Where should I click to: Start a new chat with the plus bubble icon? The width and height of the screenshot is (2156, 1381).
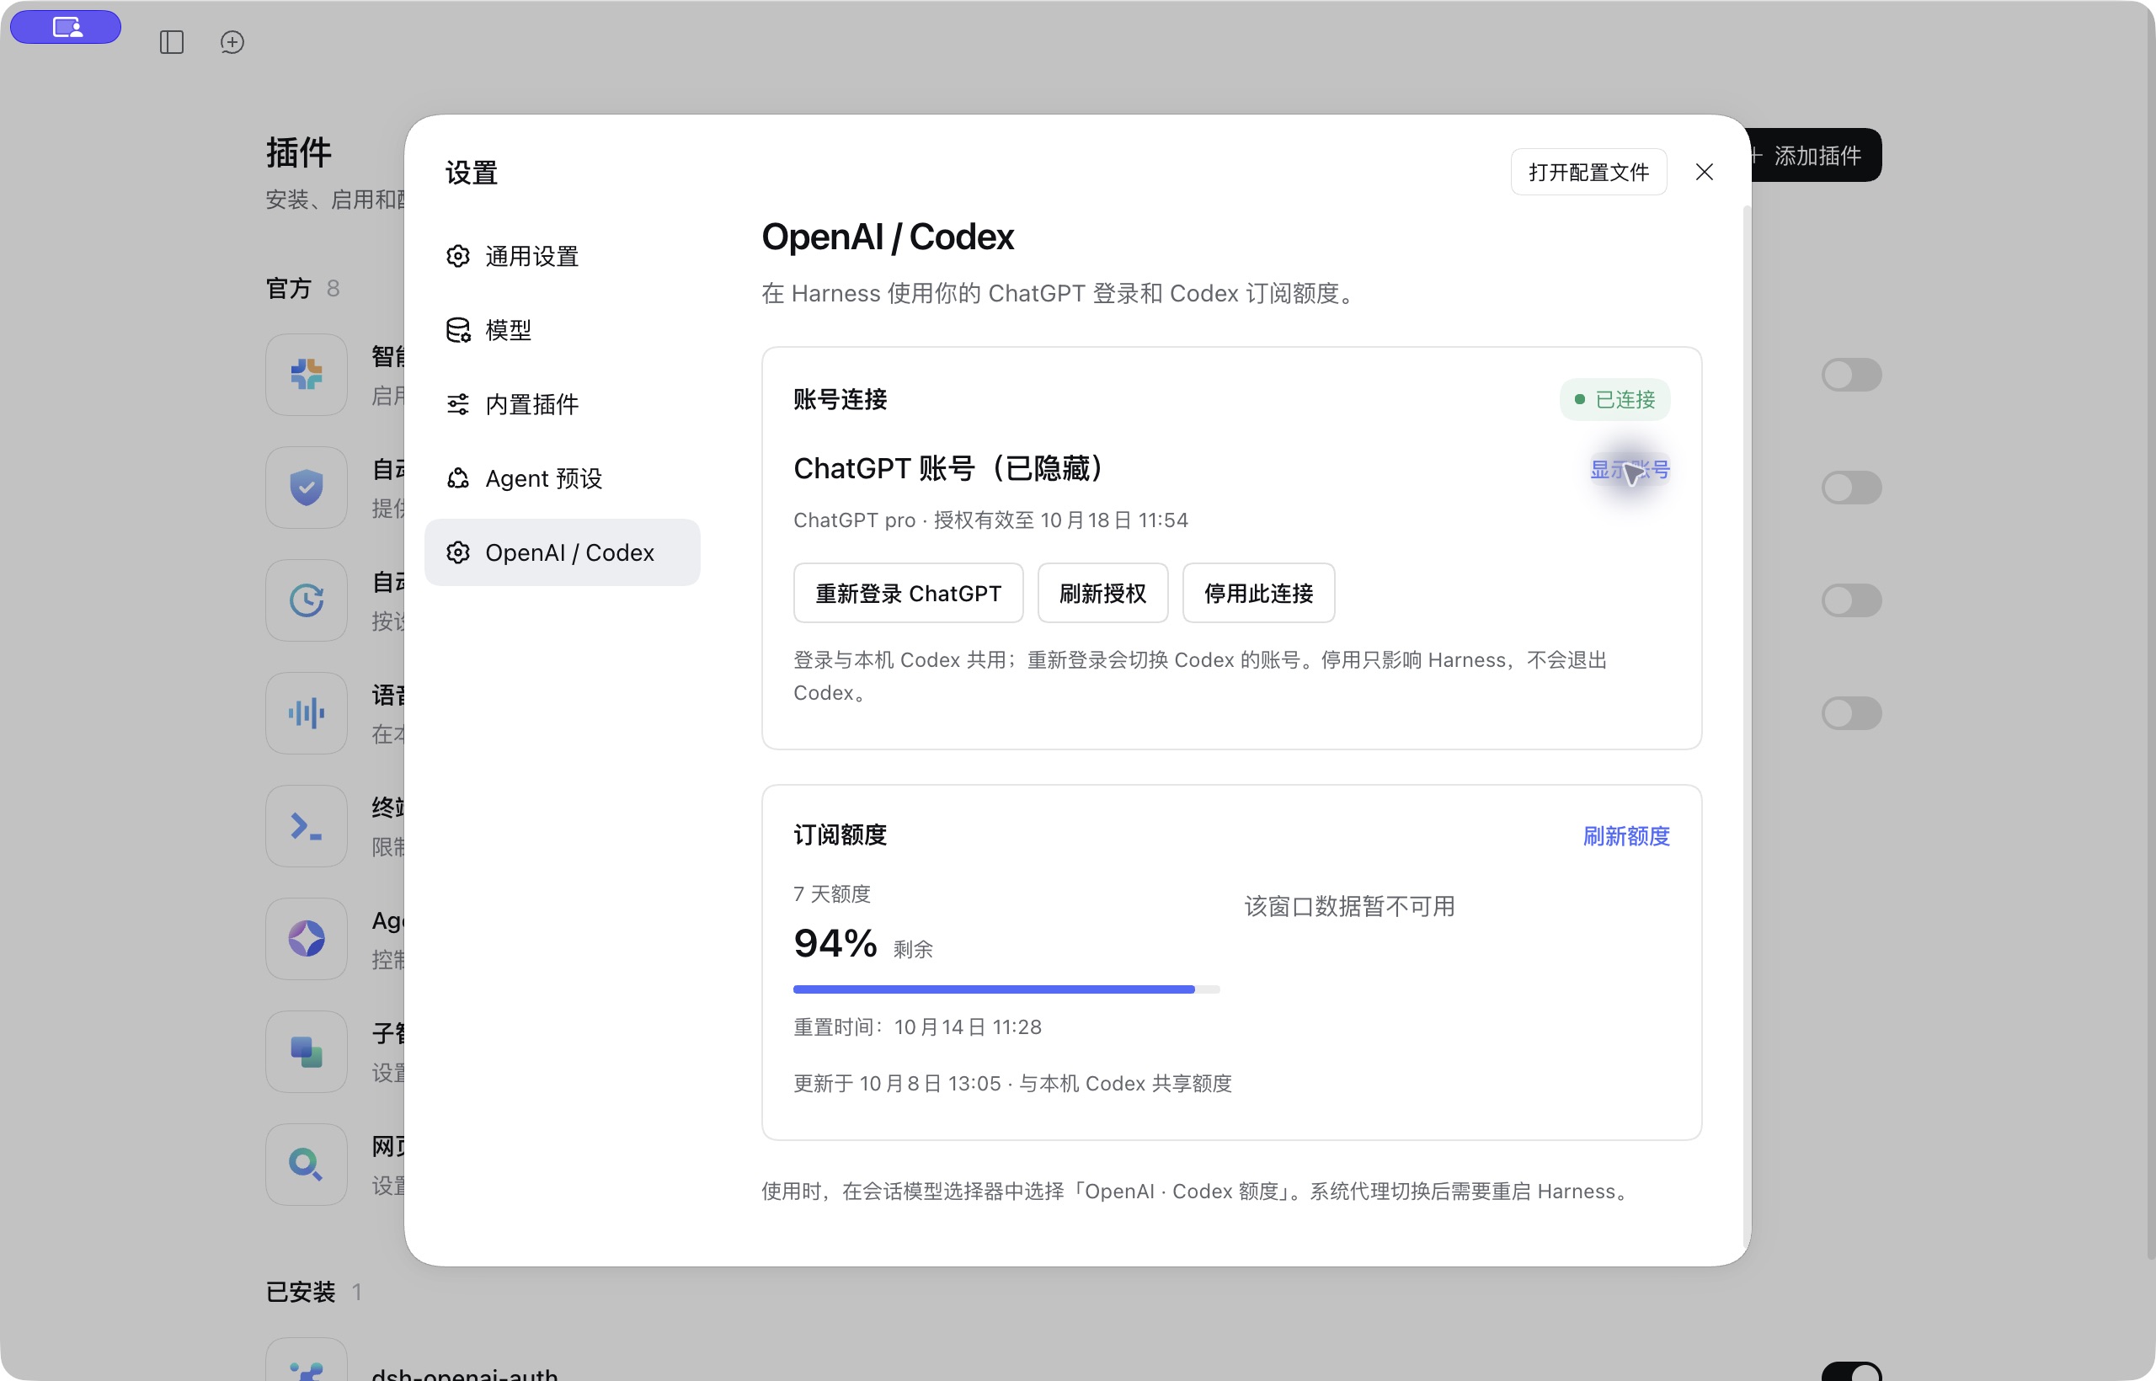tap(232, 42)
